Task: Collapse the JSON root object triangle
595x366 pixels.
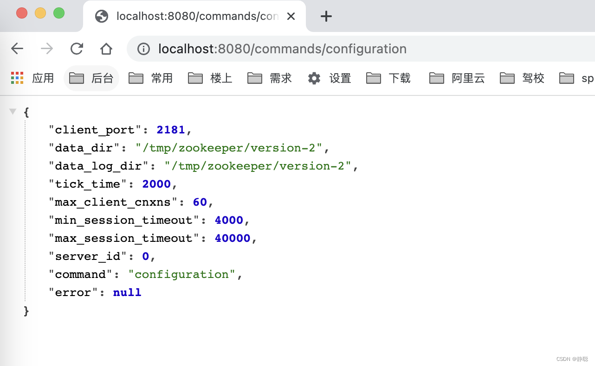Action: click(x=13, y=112)
